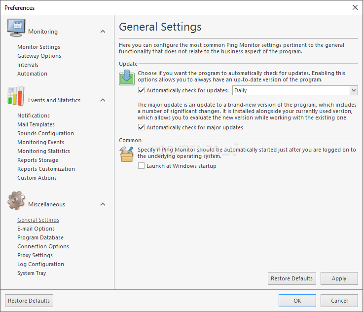Screen dimensions: 363x312
Task: Click the Monitoring section monitor icon
Action: pos(16,28)
